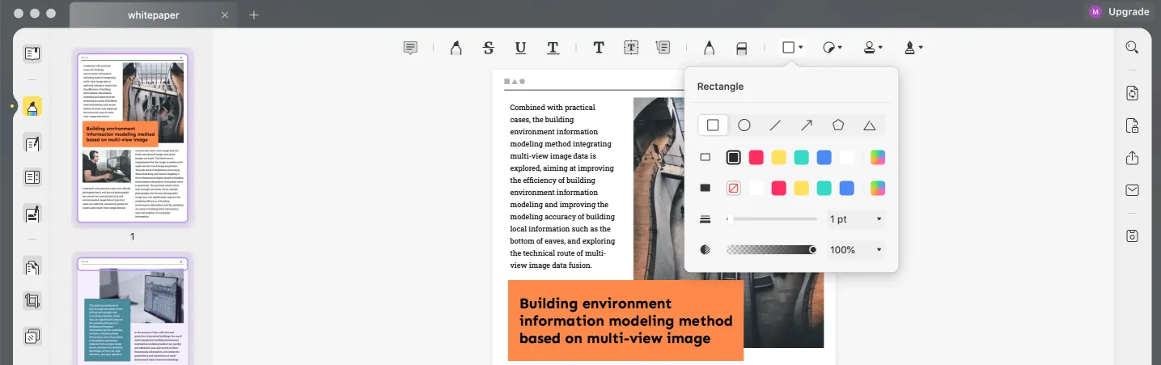Open custom fill color gradient picker

[878, 188]
